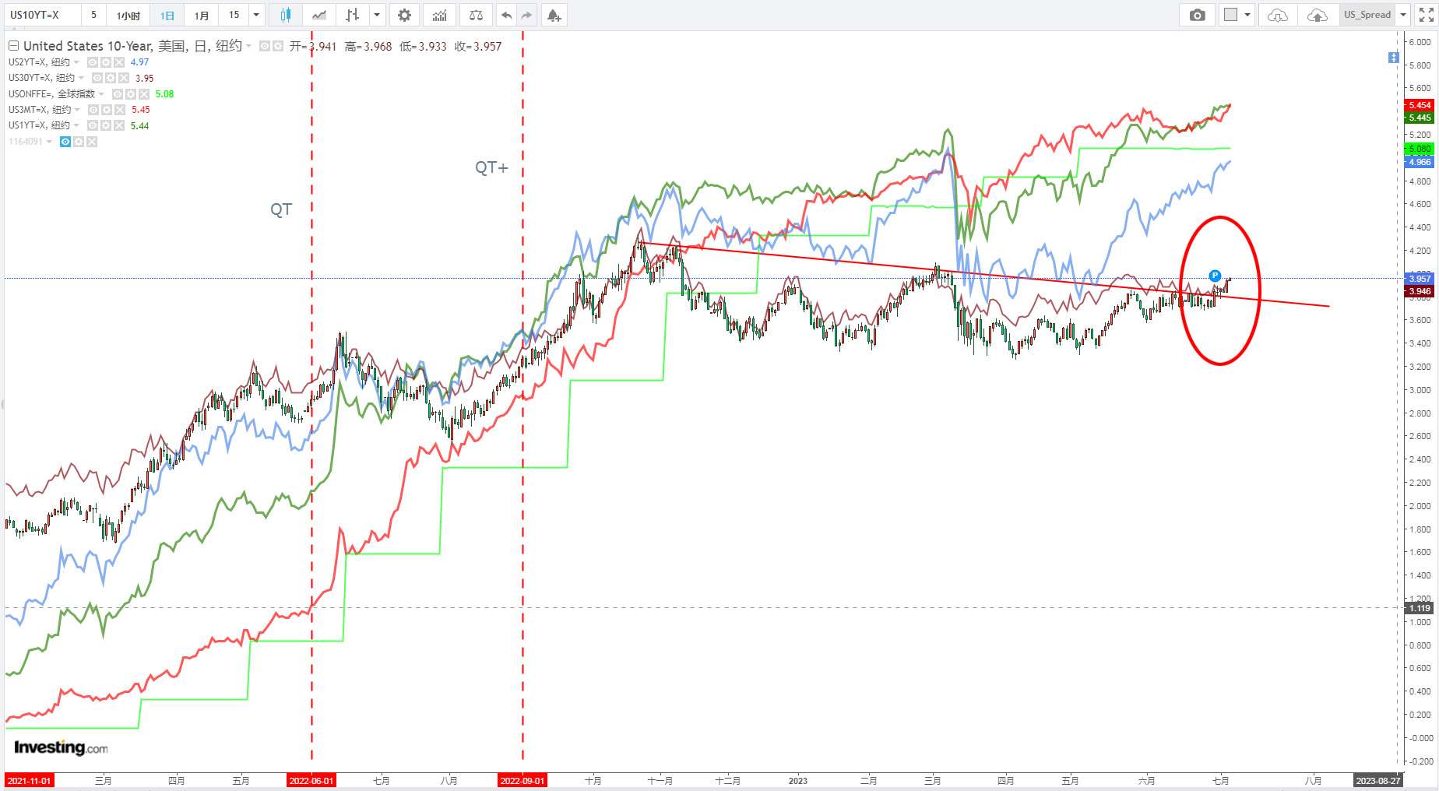This screenshot has height=791, width=1439.
Task: Save chart layout cloud upload icon
Action: point(1317,15)
